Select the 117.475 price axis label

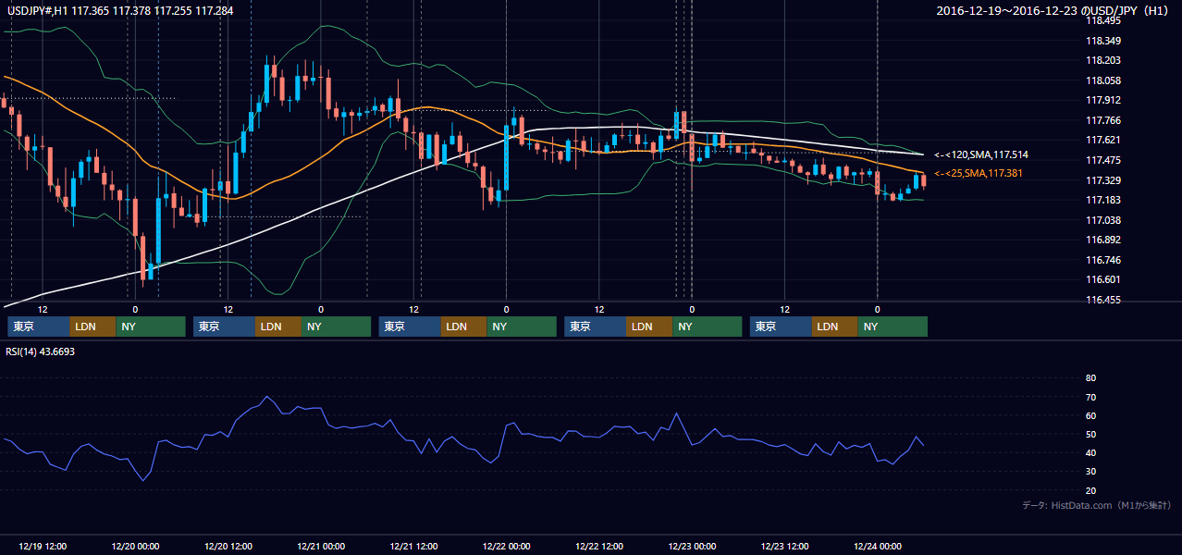pos(1103,160)
